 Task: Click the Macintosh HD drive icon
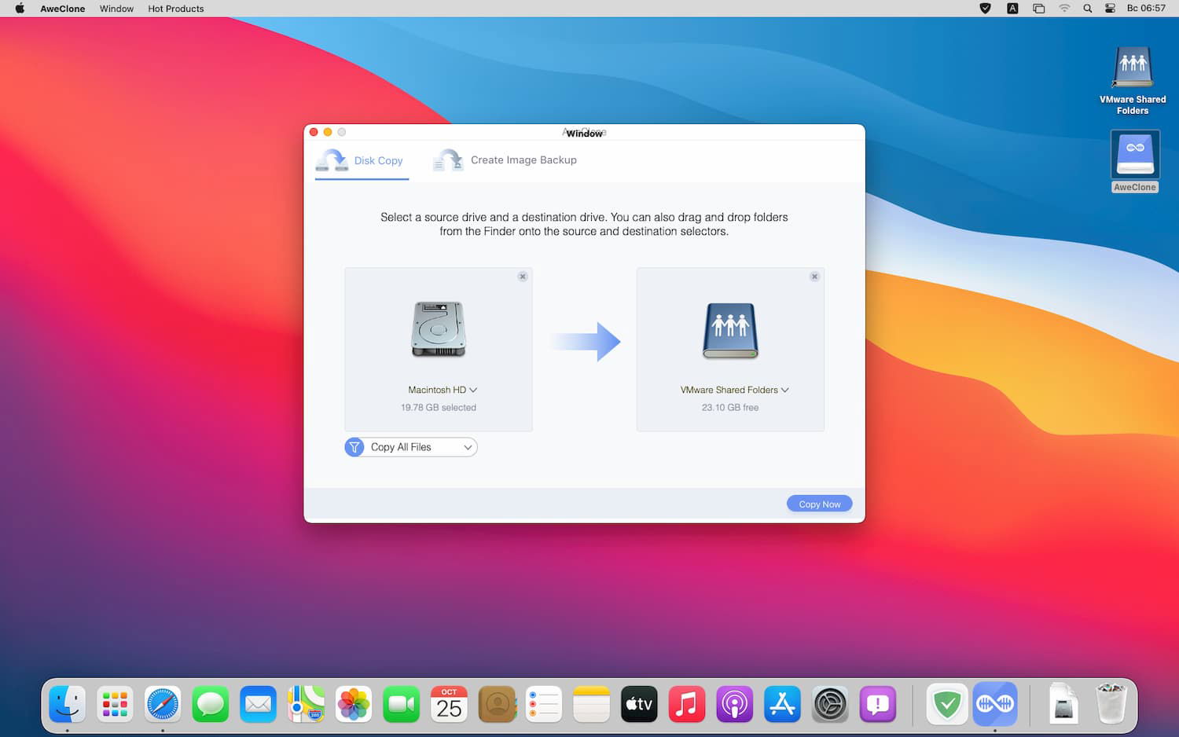439,329
